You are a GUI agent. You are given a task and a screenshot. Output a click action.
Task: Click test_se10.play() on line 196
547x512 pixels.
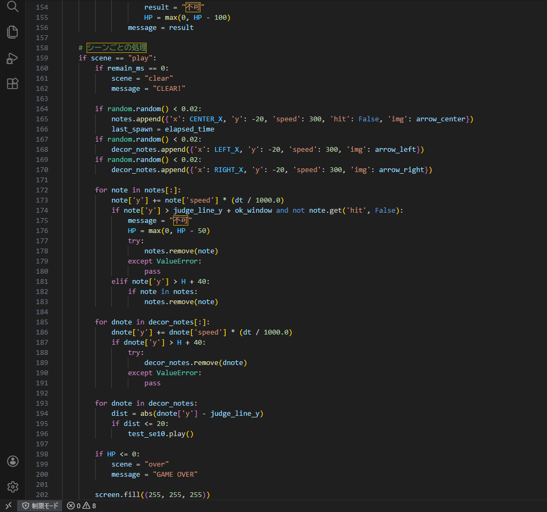pos(160,433)
